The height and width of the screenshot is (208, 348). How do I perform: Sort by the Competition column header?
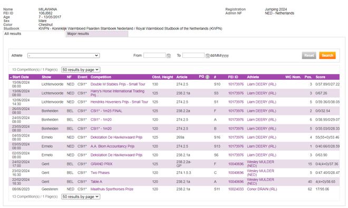coord(101,77)
